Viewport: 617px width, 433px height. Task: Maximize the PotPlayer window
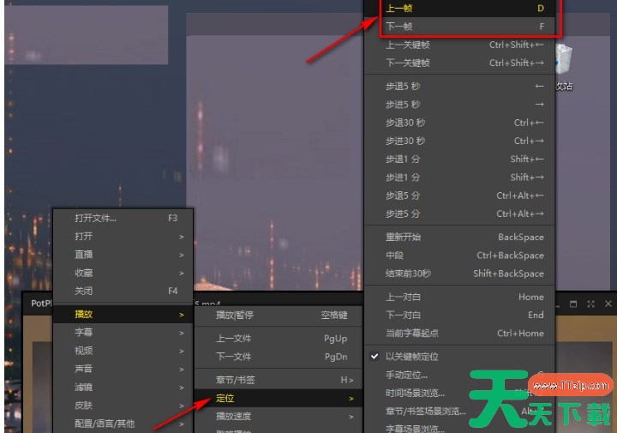tap(573, 304)
